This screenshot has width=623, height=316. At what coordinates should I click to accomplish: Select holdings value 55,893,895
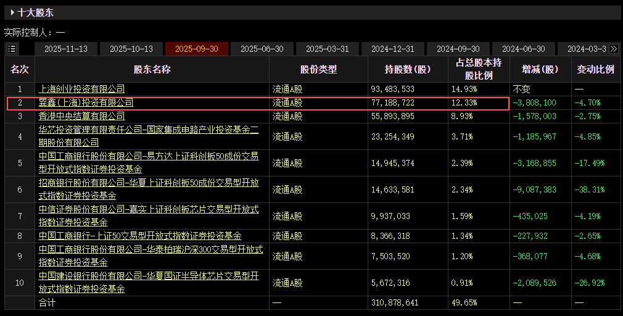coord(392,116)
